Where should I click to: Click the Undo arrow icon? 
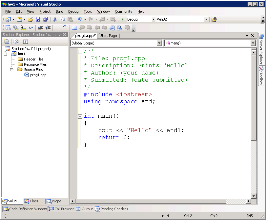(80, 19)
